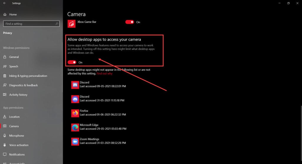The height and width of the screenshot is (164, 302).
Task: Click the Voice activation icon
Action: coord(5,145)
